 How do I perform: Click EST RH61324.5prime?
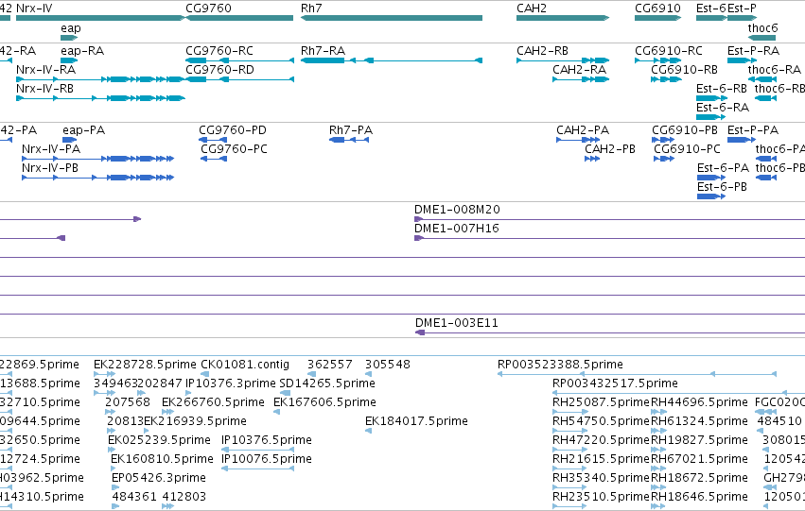click(x=658, y=431)
